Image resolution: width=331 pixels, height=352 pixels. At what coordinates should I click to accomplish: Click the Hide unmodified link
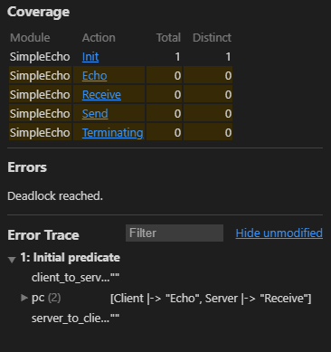pos(279,233)
